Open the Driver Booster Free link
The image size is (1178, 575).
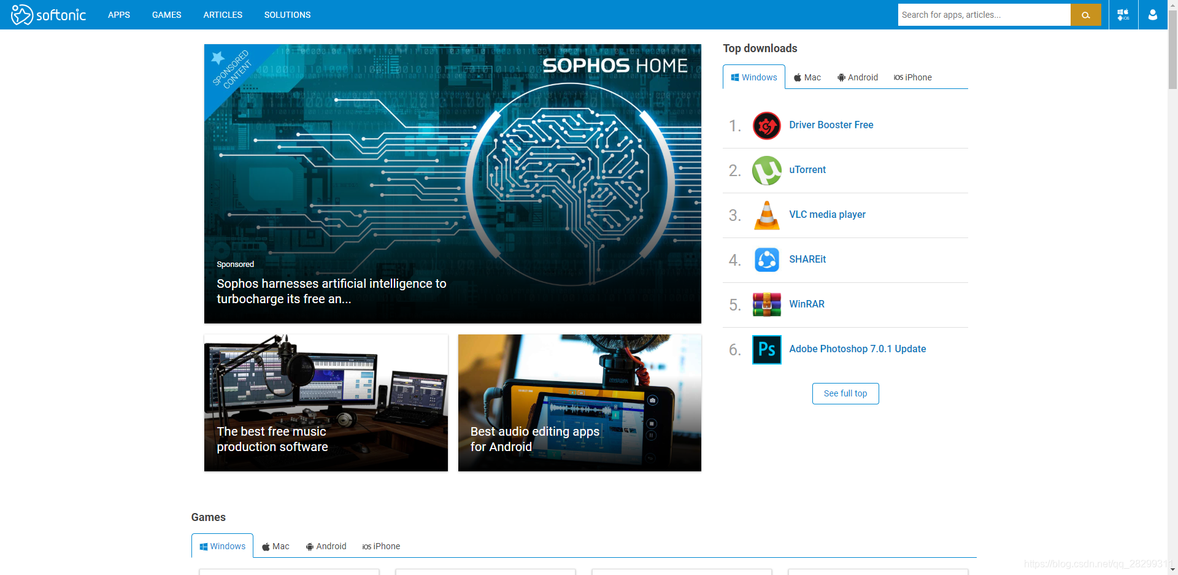click(831, 125)
